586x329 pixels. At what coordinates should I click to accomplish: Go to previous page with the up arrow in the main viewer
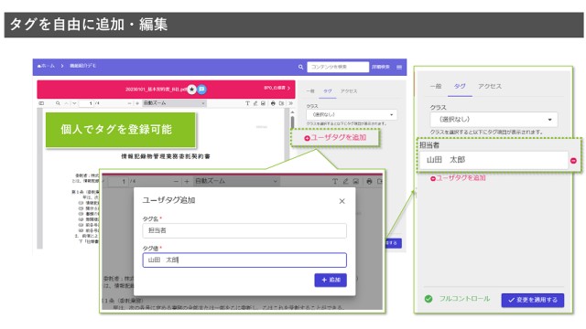point(66,103)
